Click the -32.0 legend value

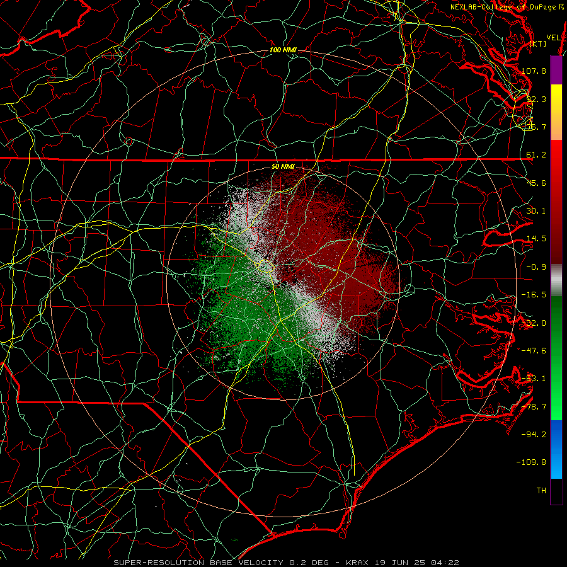pos(534,323)
